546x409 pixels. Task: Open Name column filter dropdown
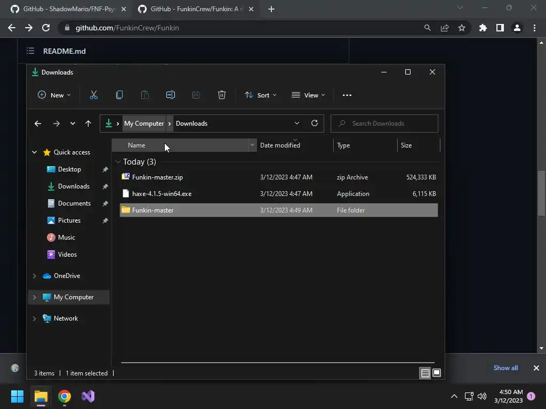click(252, 145)
